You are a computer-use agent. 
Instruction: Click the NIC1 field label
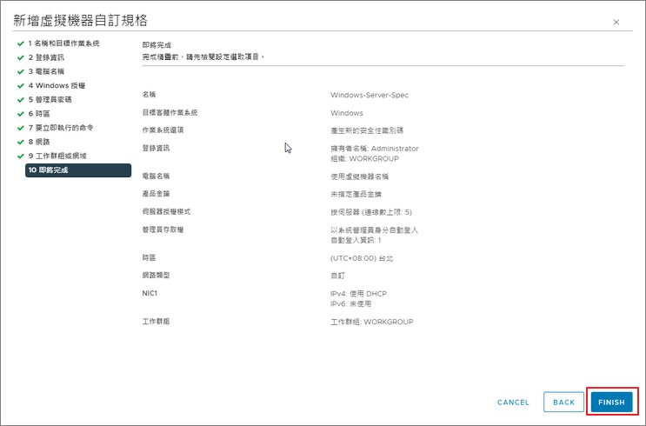(x=150, y=293)
